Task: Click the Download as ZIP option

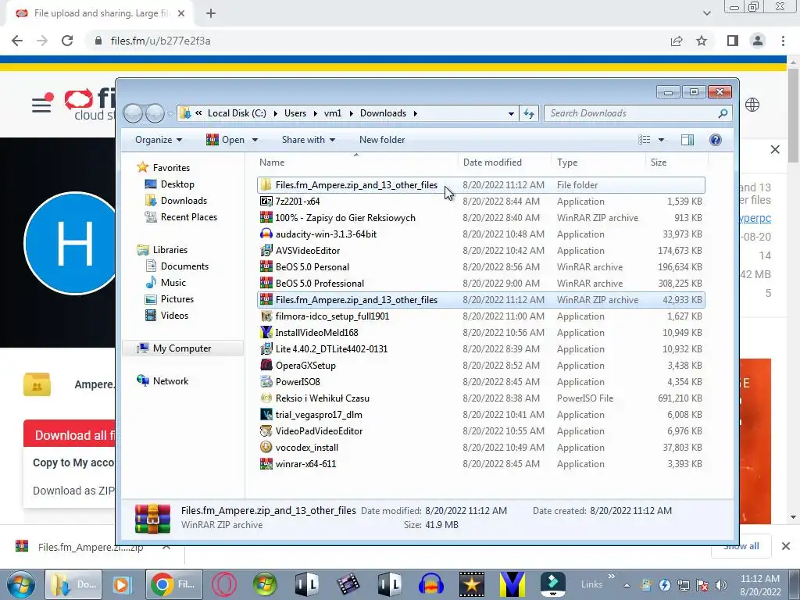Action: click(x=73, y=491)
